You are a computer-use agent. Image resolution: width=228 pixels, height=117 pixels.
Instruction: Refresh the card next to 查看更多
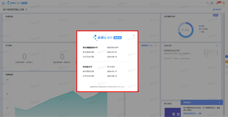(156, 45)
